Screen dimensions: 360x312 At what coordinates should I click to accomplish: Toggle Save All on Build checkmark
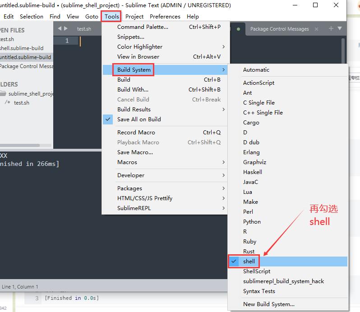(x=108, y=119)
